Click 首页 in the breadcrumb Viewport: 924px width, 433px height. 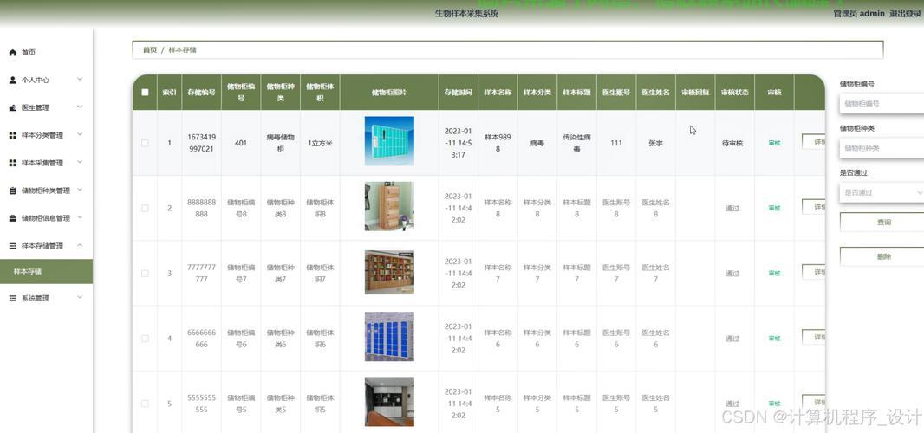pos(150,50)
